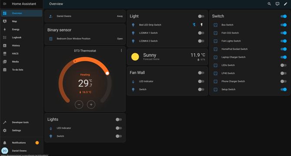Toggle the Fan Wall header switch
Image resolution: width=291 pixels, height=156 pixels.
pos(201,73)
